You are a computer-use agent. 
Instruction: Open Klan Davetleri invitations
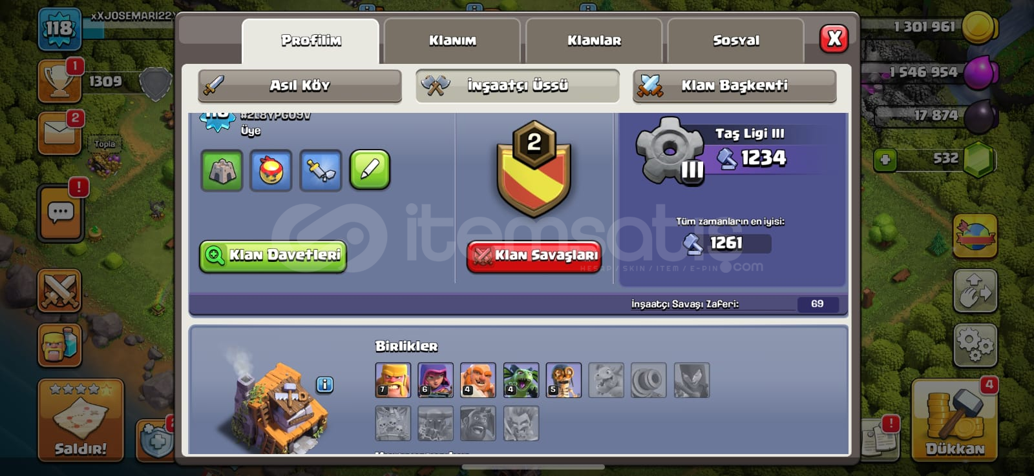pos(273,256)
